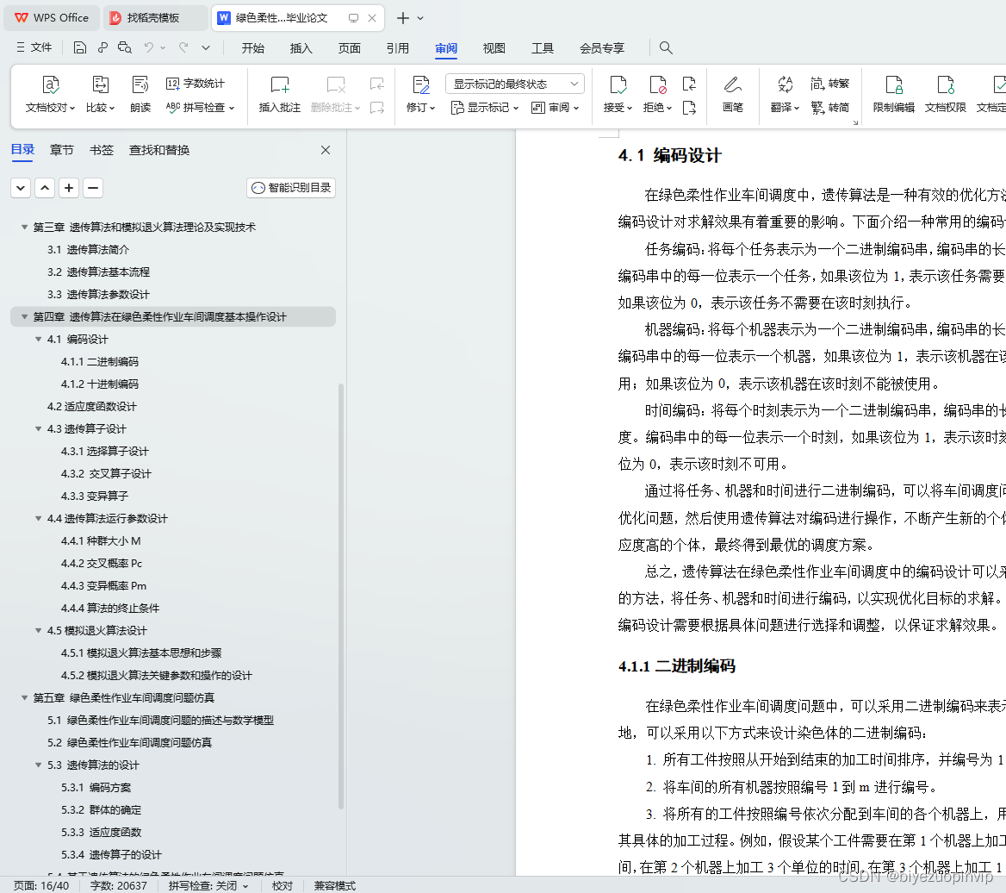The height and width of the screenshot is (893, 1006).
Task: Collapse the 第三章 chapter tree node
Action: coord(24,227)
